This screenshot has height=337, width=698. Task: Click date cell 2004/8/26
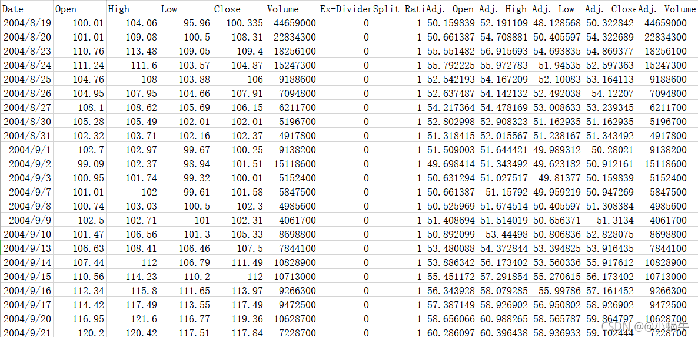tap(27, 94)
